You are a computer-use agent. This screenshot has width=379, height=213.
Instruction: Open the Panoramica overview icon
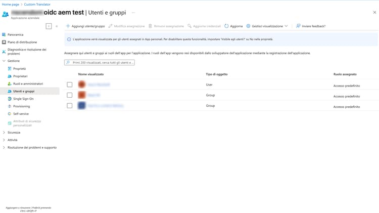4,34
